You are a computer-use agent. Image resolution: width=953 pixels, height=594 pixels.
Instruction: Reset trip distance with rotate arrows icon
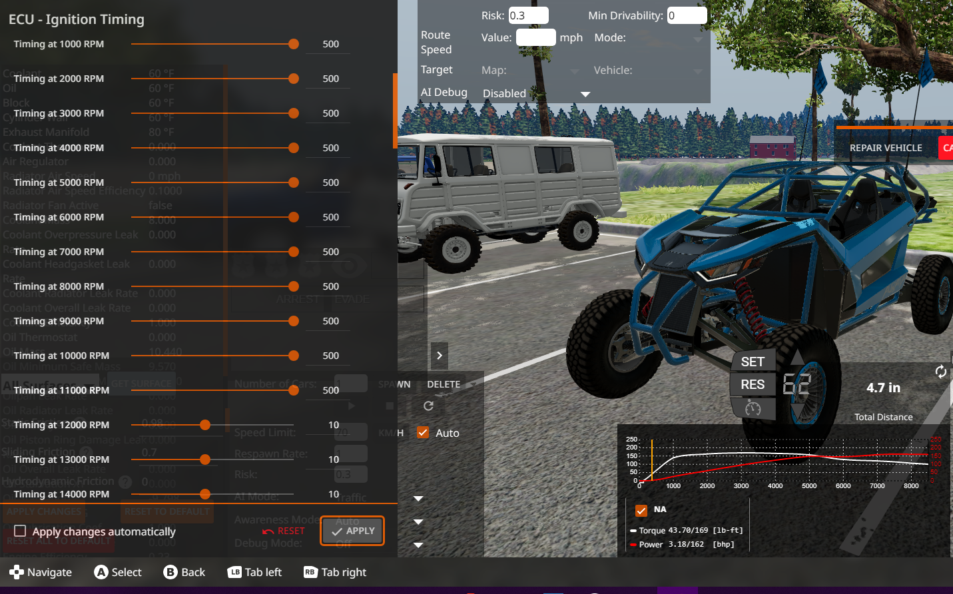940,372
